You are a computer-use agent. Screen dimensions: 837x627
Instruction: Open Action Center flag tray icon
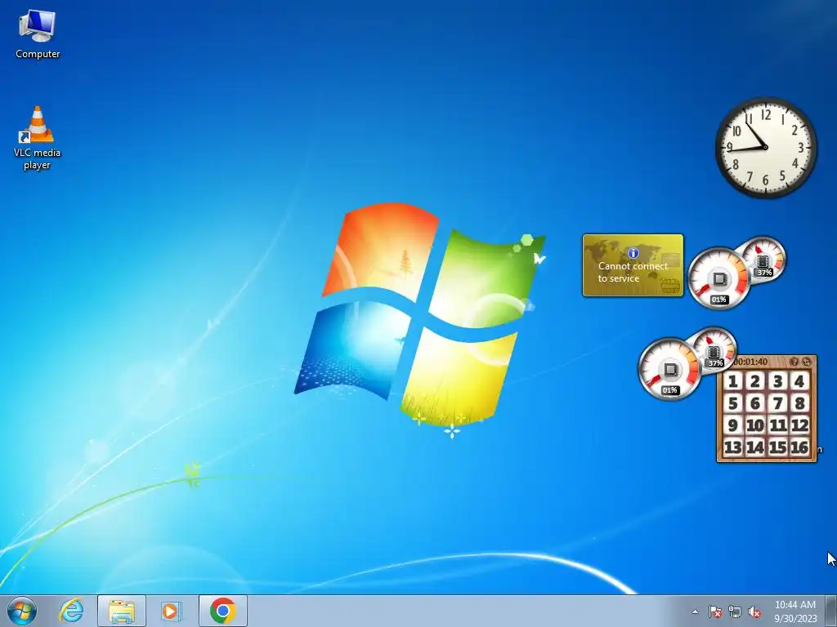click(715, 611)
